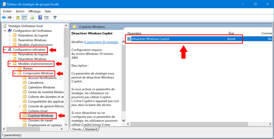Image resolution: width=274 pixels, height=139 pixels.
Task: Collapse the Configuration utilisateur node
Action: point(5,50)
